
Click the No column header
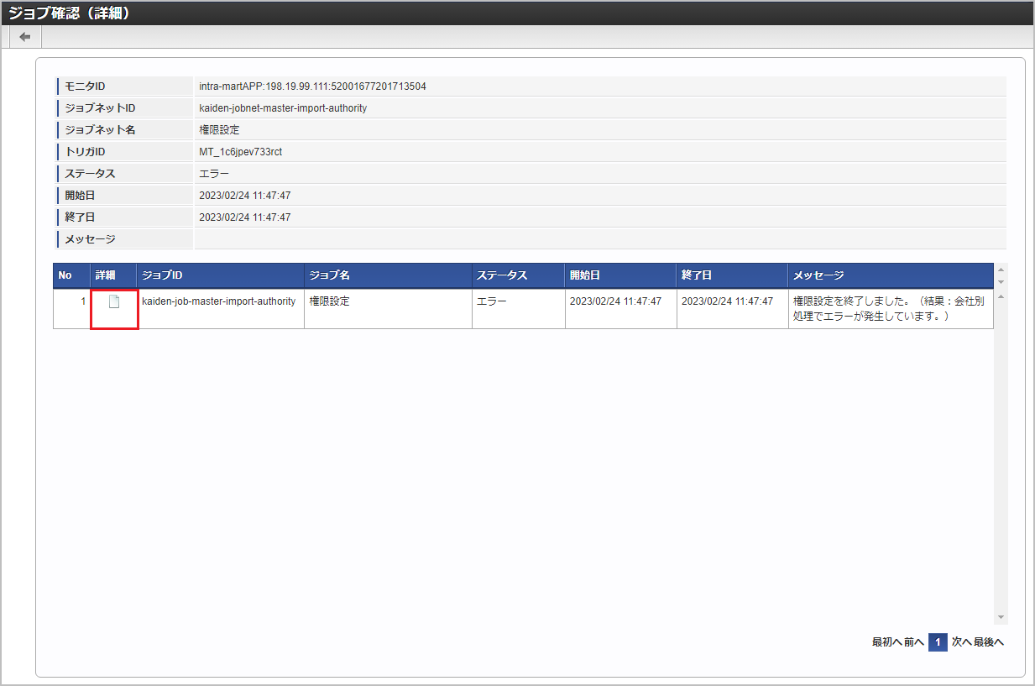point(71,275)
